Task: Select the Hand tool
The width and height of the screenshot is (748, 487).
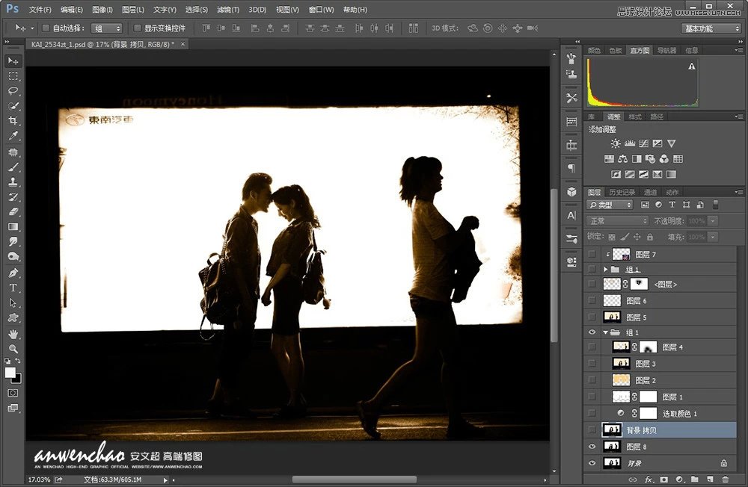Action: pos(13,334)
